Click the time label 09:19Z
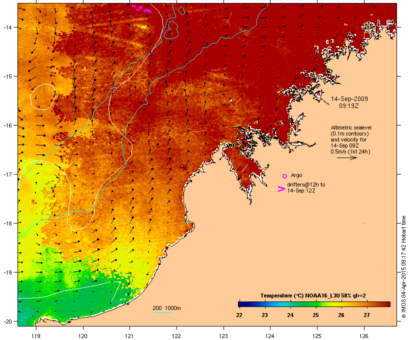410x340 pixels. (x=349, y=106)
